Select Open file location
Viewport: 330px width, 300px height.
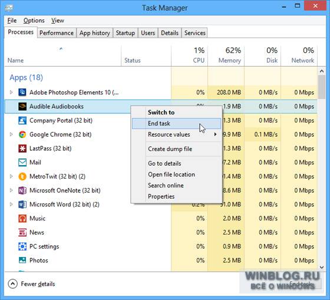tap(177, 174)
